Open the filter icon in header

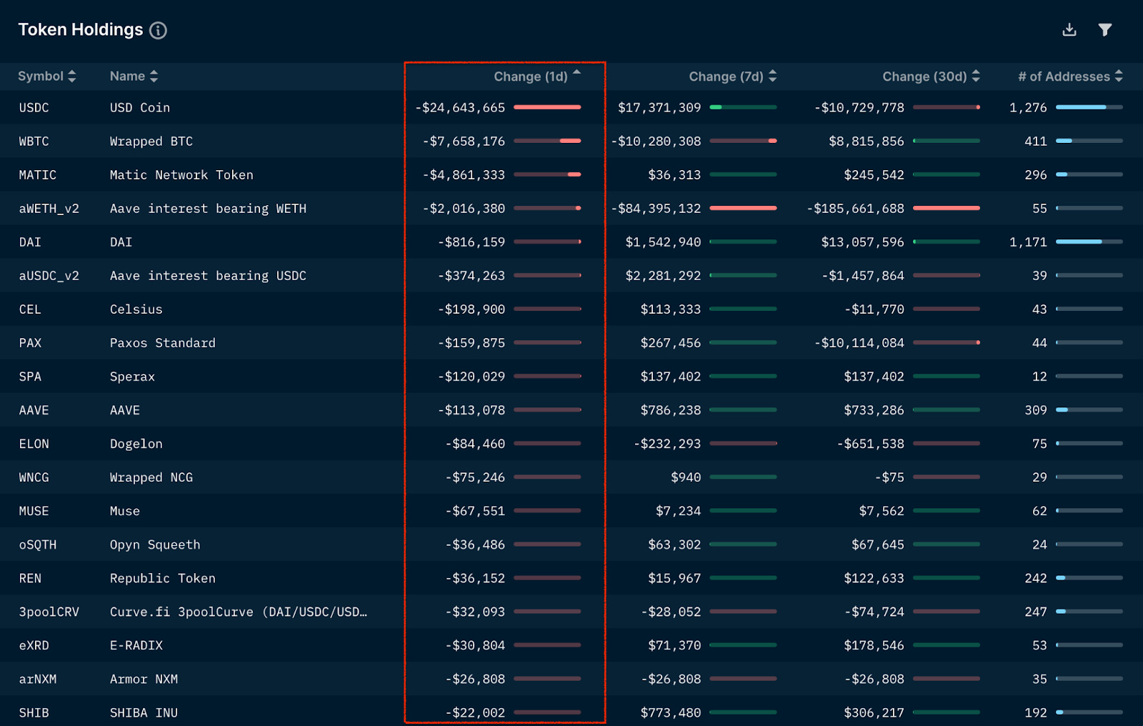[x=1105, y=29]
